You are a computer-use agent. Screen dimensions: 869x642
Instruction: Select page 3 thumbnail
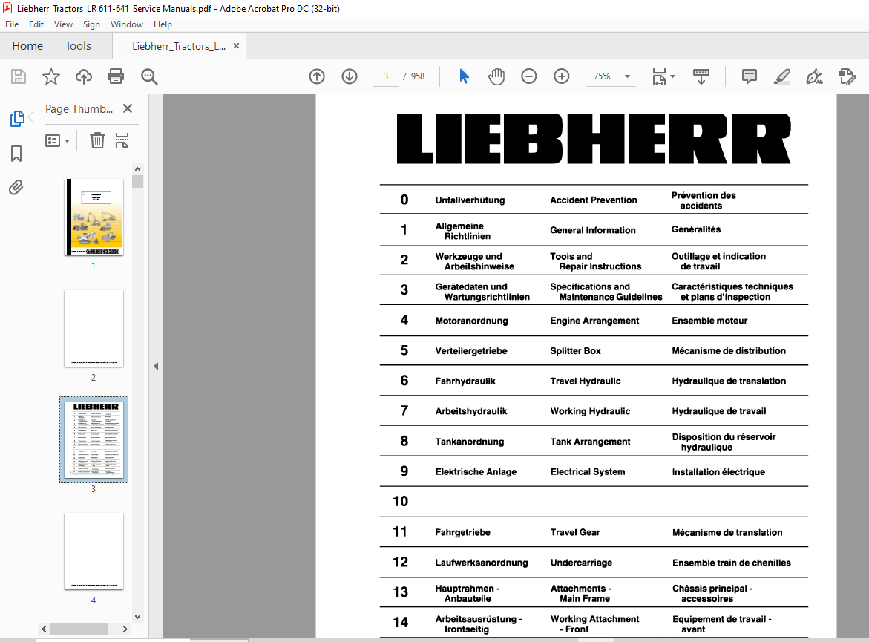click(x=94, y=439)
